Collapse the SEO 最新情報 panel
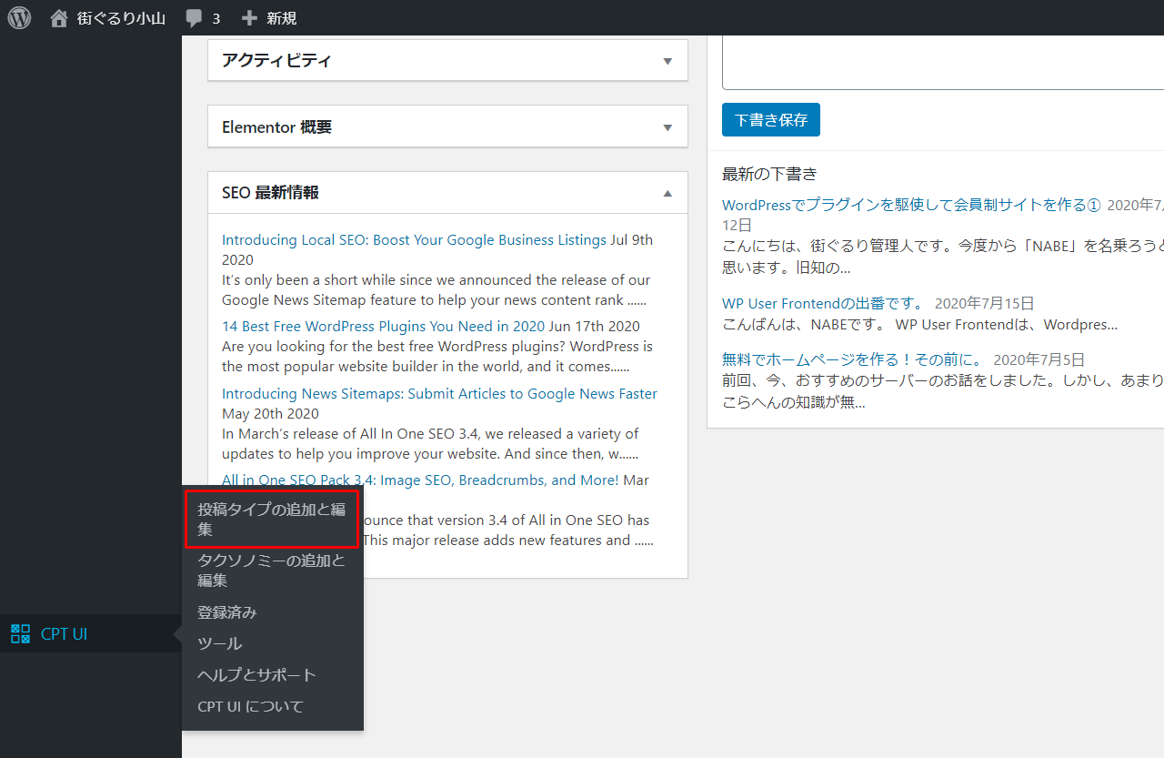 pyautogui.click(x=667, y=193)
